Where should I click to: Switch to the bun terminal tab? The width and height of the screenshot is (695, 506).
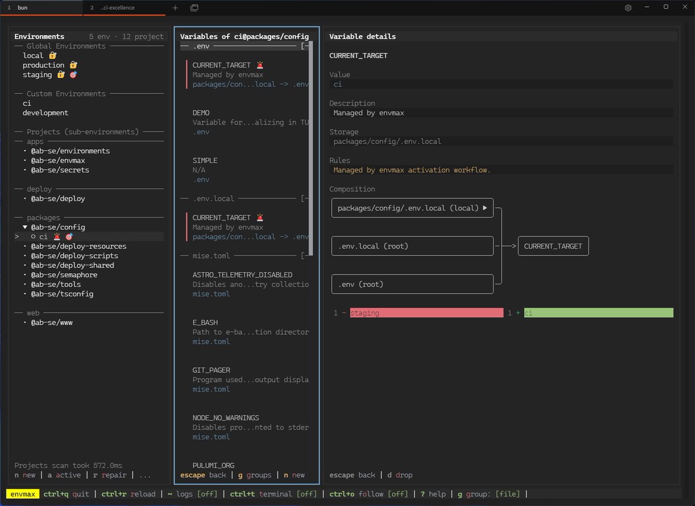pos(42,8)
